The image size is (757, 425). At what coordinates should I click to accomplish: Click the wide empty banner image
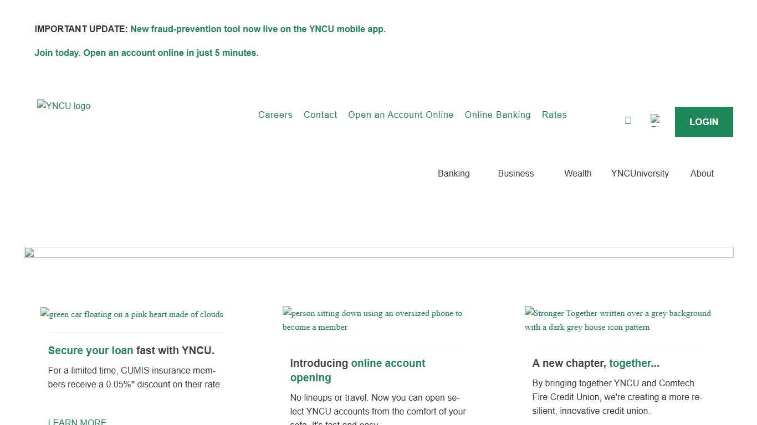click(378, 252)
